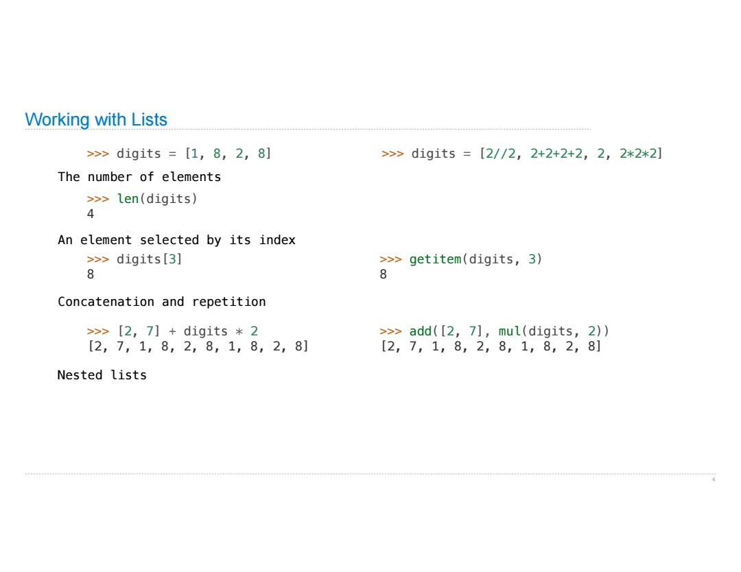Viewport: 741px width, 572px height.
Task: Select the 'digits = [1, 8, 2, 8]' code line
Action: (193, 154)
